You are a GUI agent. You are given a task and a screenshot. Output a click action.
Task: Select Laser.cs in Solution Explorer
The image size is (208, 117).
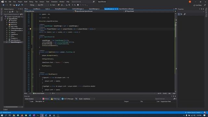tap(13, 32)
